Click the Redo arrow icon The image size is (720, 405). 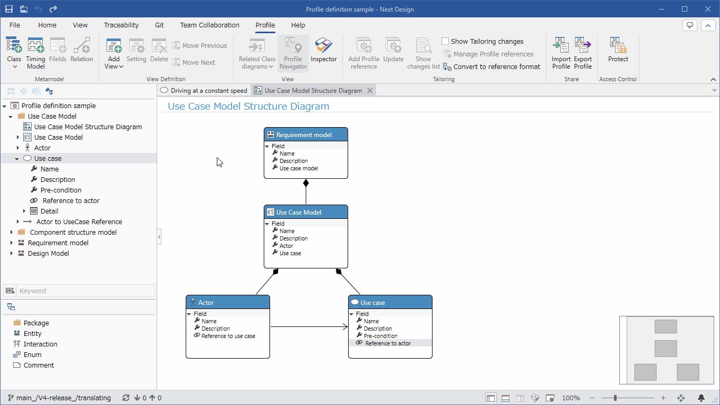(53, 9)
